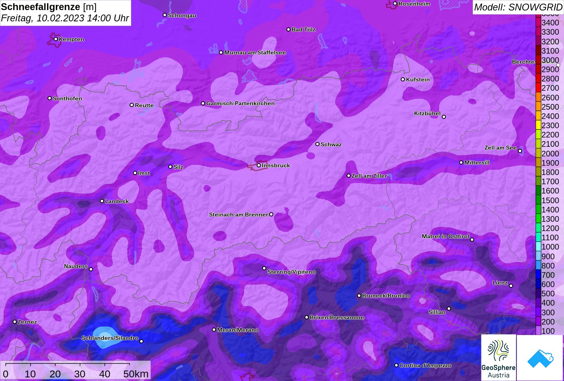Select the Murnau am Staffelsee label
The height and width of the screenshot is (381, 564).
[255, 52]
